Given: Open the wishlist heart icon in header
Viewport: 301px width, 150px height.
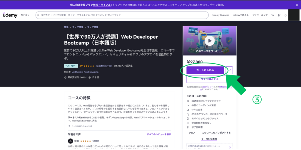Looking at the screenshot, I should (x=273, y=15).
